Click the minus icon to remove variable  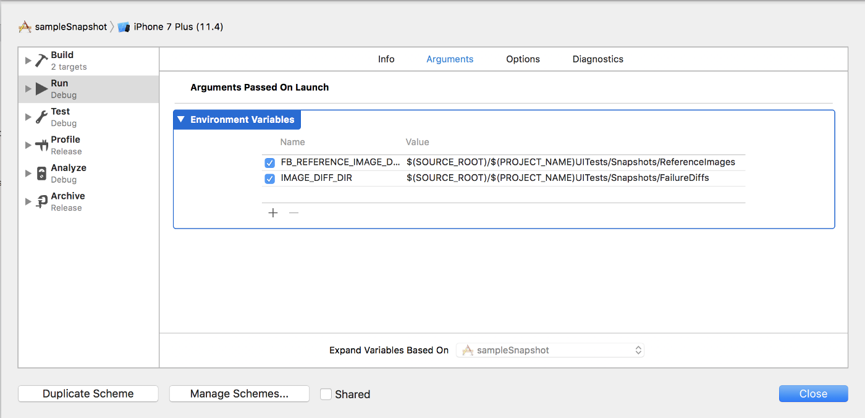(294, 213)
